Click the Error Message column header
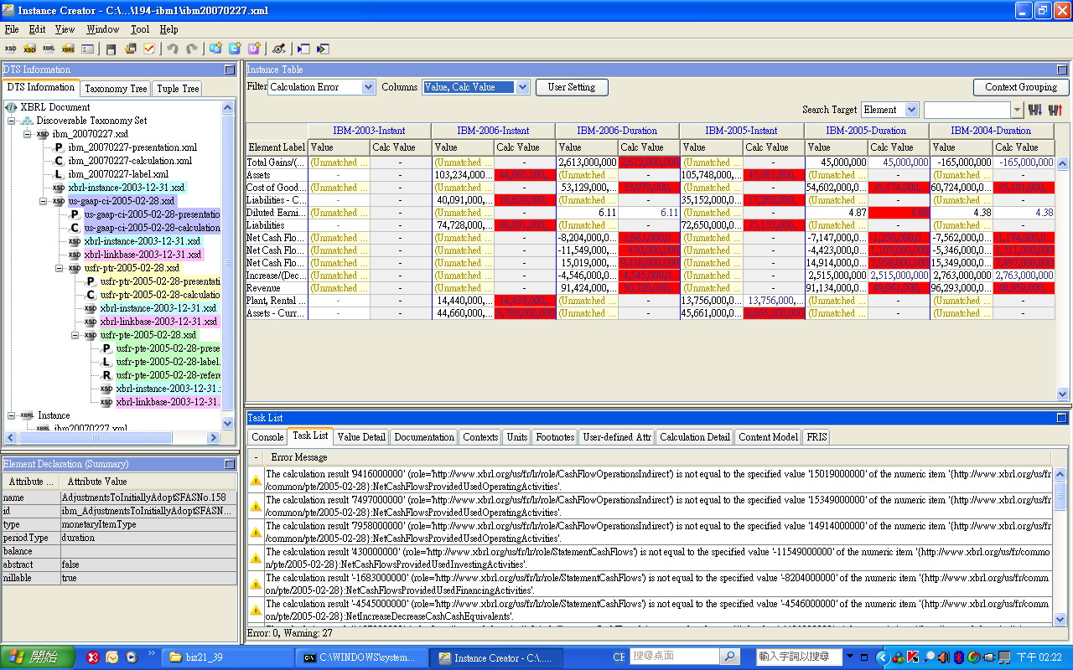This screenshot has height=670, width=1073. [x=658, y=457]
